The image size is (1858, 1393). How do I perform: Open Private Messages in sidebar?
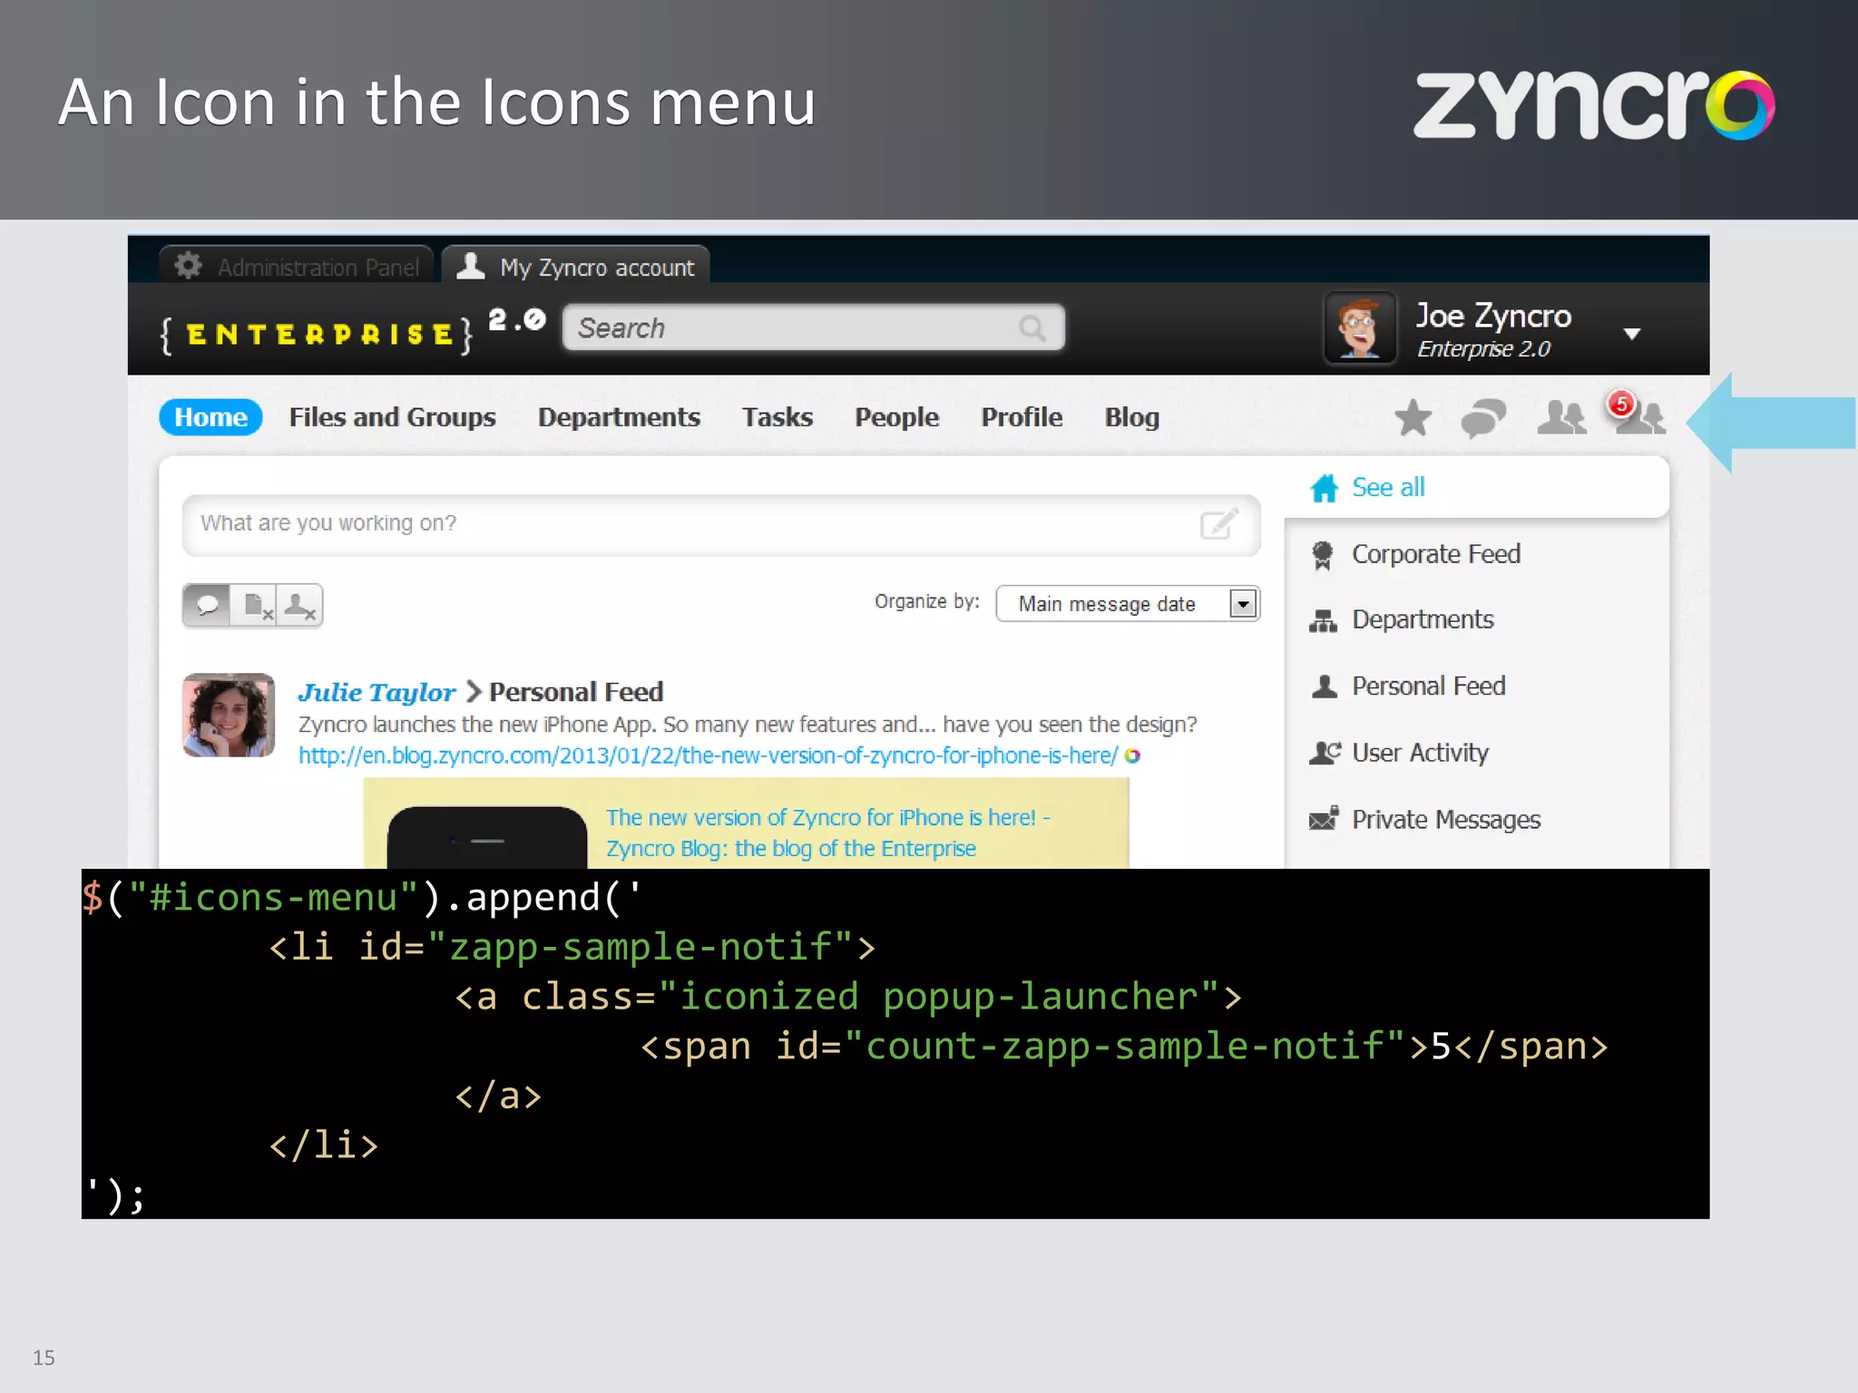tap(1446, 820)
